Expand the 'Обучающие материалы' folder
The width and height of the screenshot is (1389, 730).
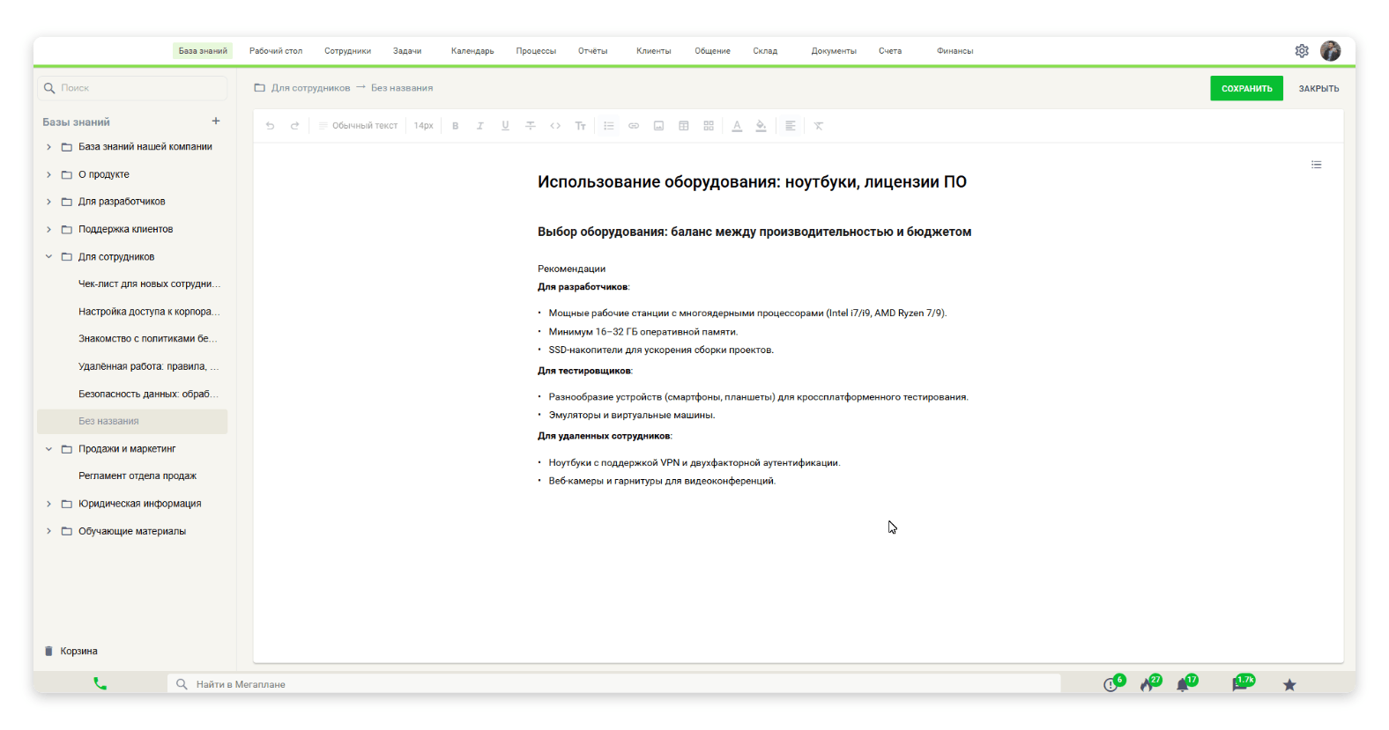click(x=48, y=531)
